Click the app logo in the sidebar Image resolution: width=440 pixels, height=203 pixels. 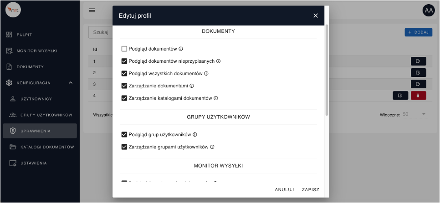[13, 10]
